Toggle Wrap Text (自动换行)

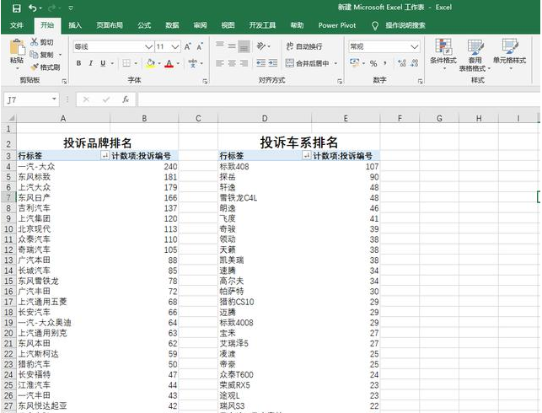pos(305,46)
